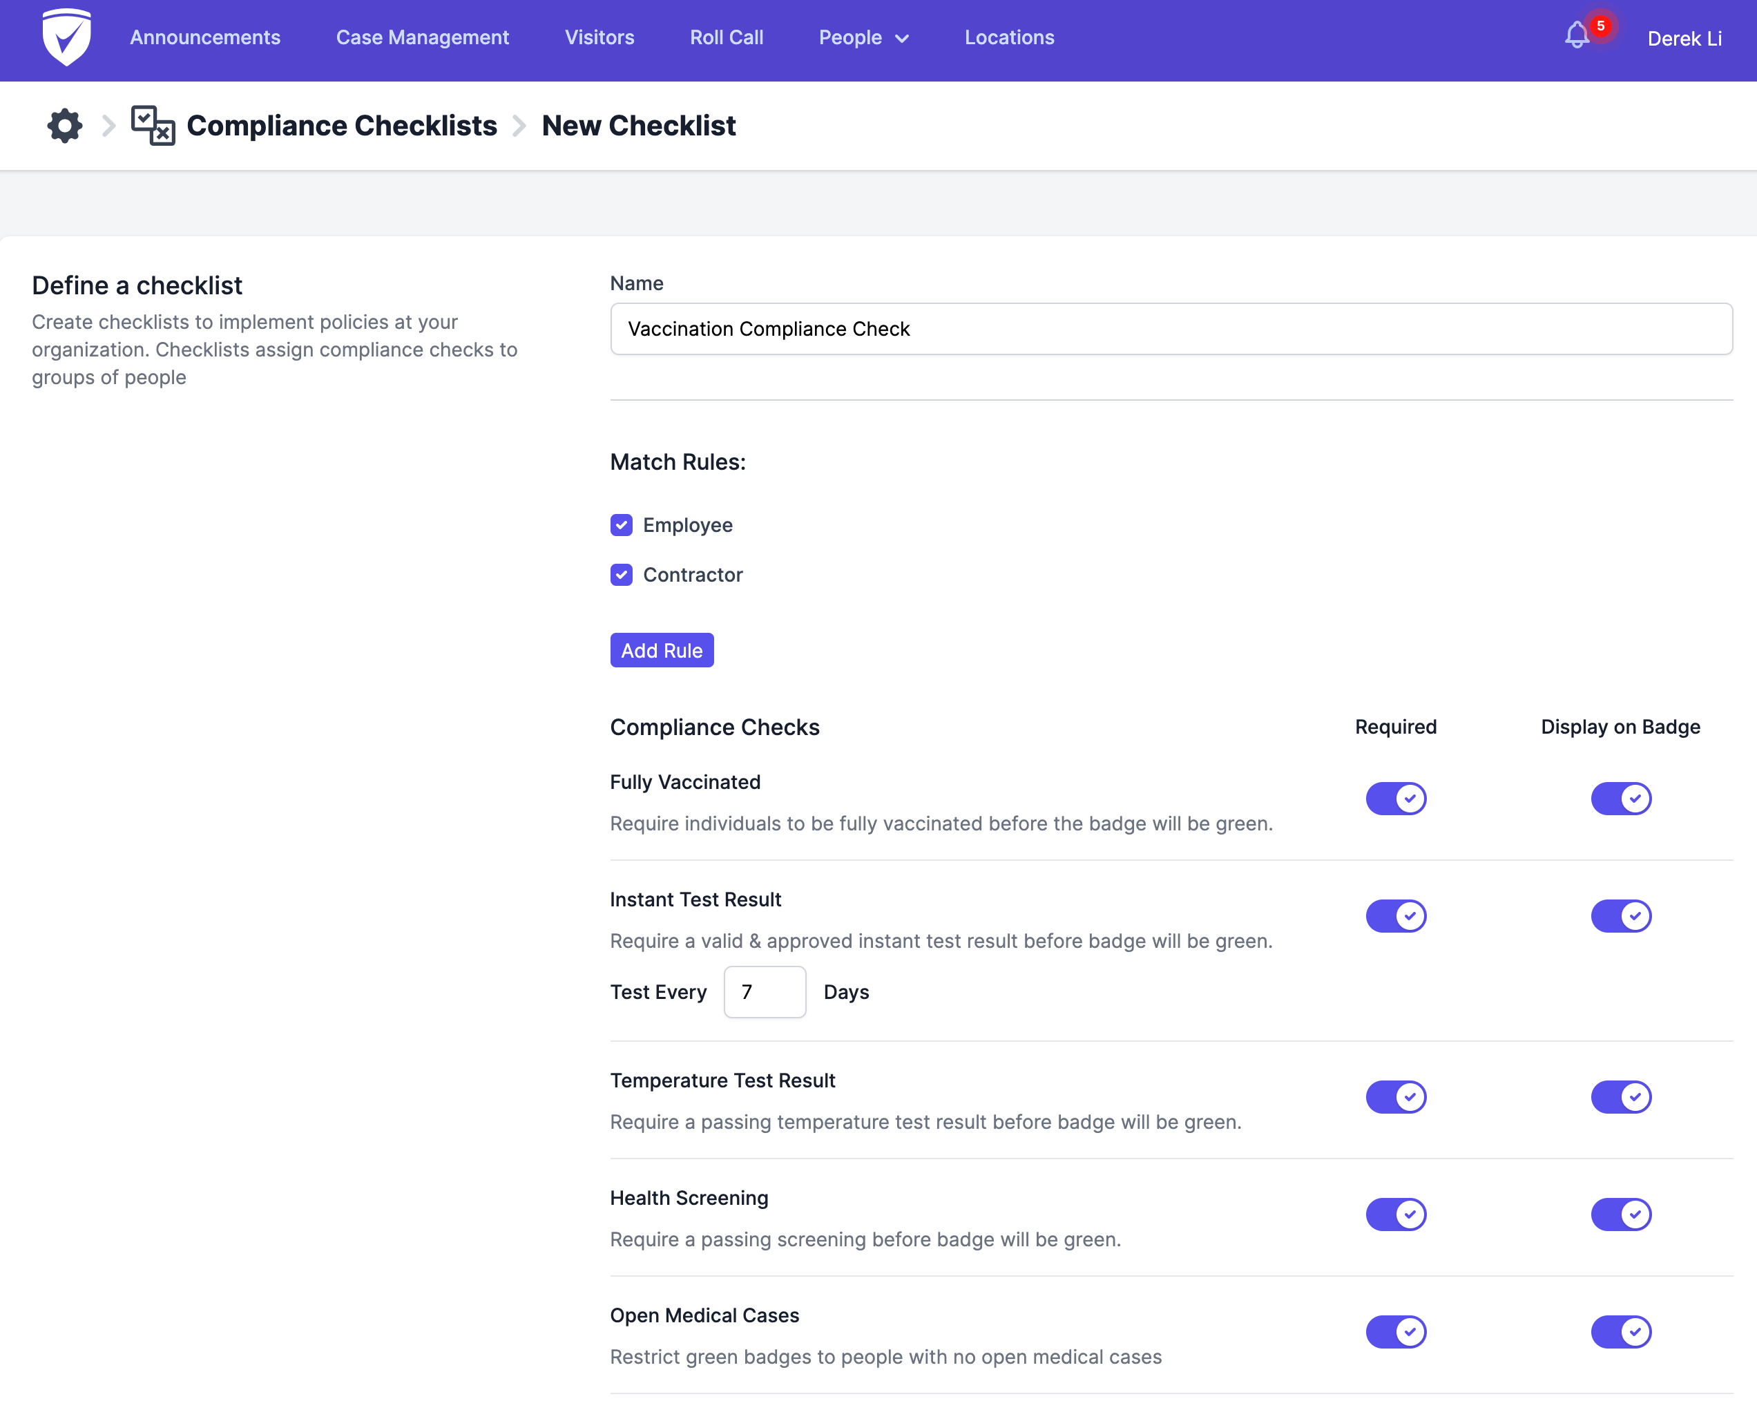Viewport: 1757px width, 1419px height.
Task: Click the Compliance Checklists breadcrumb link
Action: coord(342,126)
